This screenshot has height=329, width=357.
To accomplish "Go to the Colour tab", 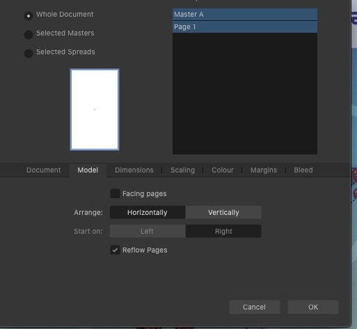I will [x=223, y=170].
